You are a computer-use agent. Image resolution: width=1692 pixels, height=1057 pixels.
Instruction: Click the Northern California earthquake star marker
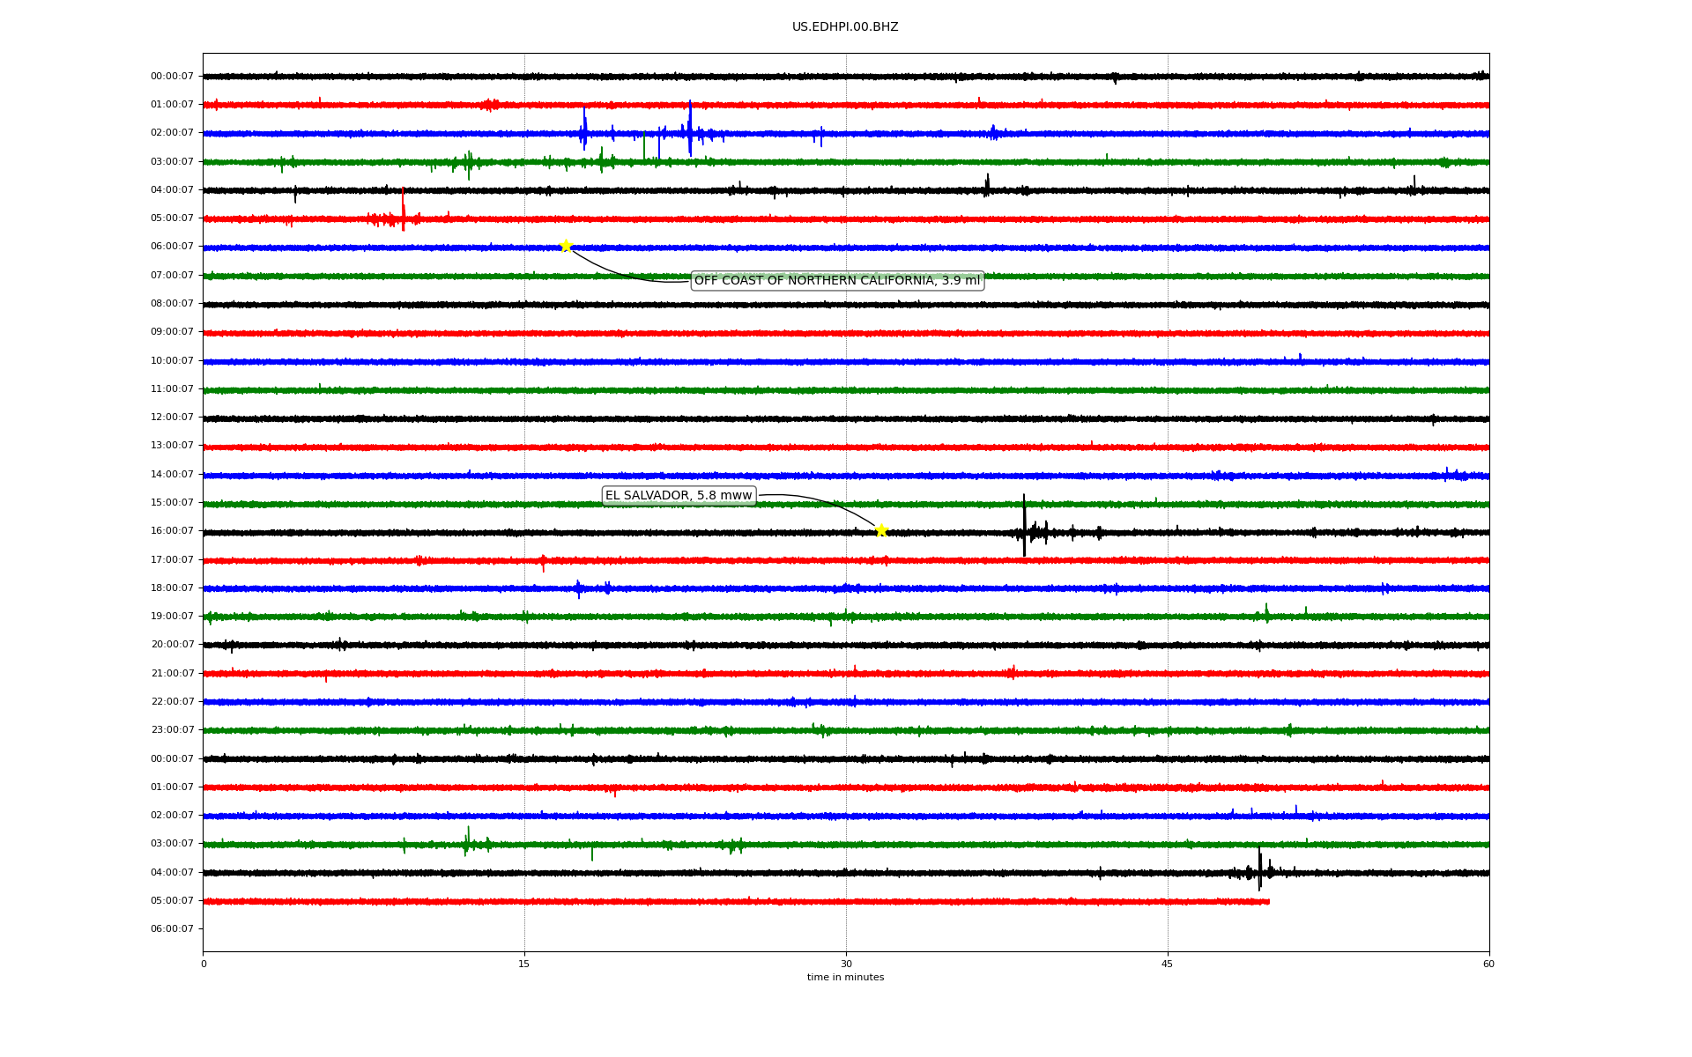tap(566, 246)
